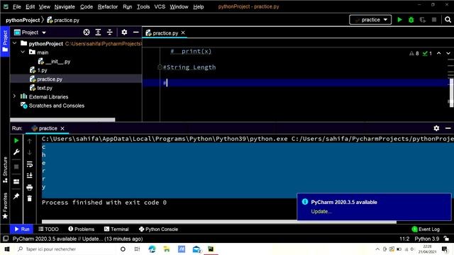
Task: Open the Favorites side tab
Action: (5, 205)
